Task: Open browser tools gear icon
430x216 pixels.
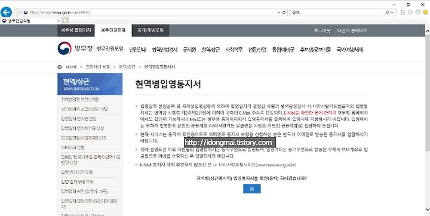Action: point(418,13)
